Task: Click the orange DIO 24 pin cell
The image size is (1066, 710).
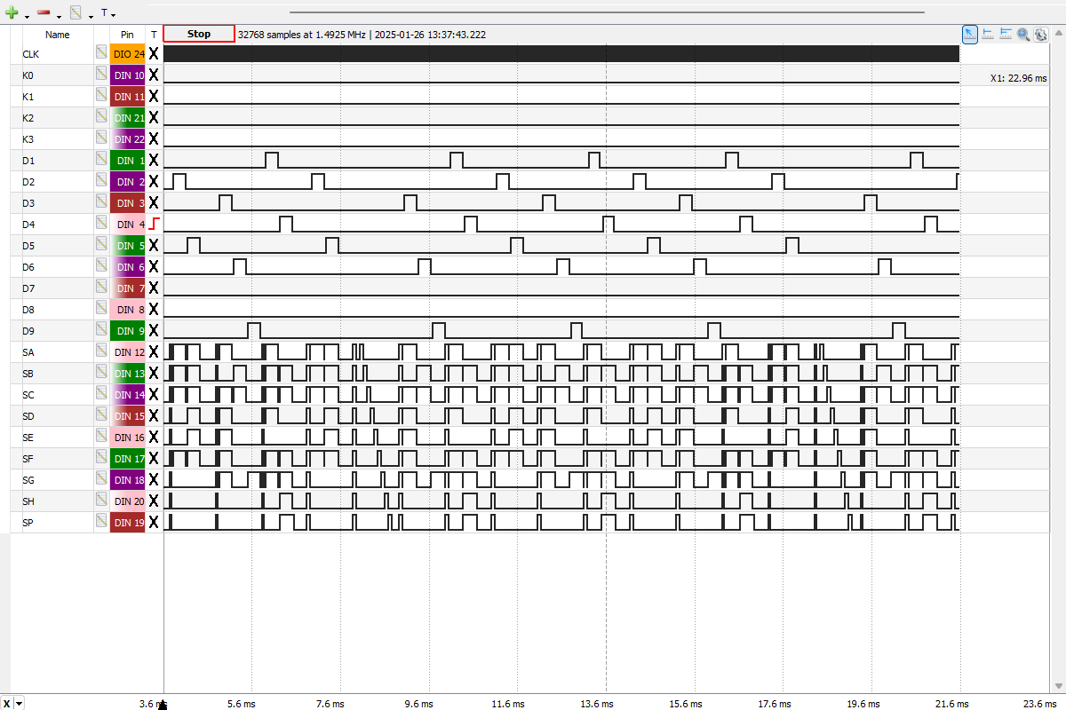Action: (x=128, y=53)
